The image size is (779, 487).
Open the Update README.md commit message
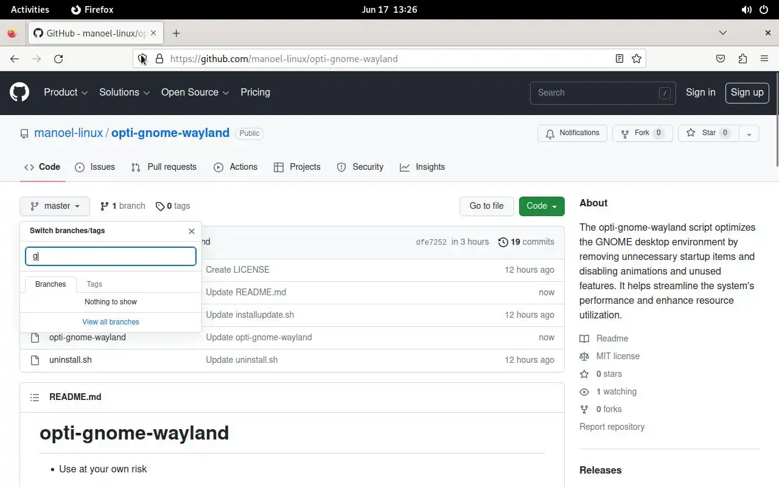(x=246, y=292)
